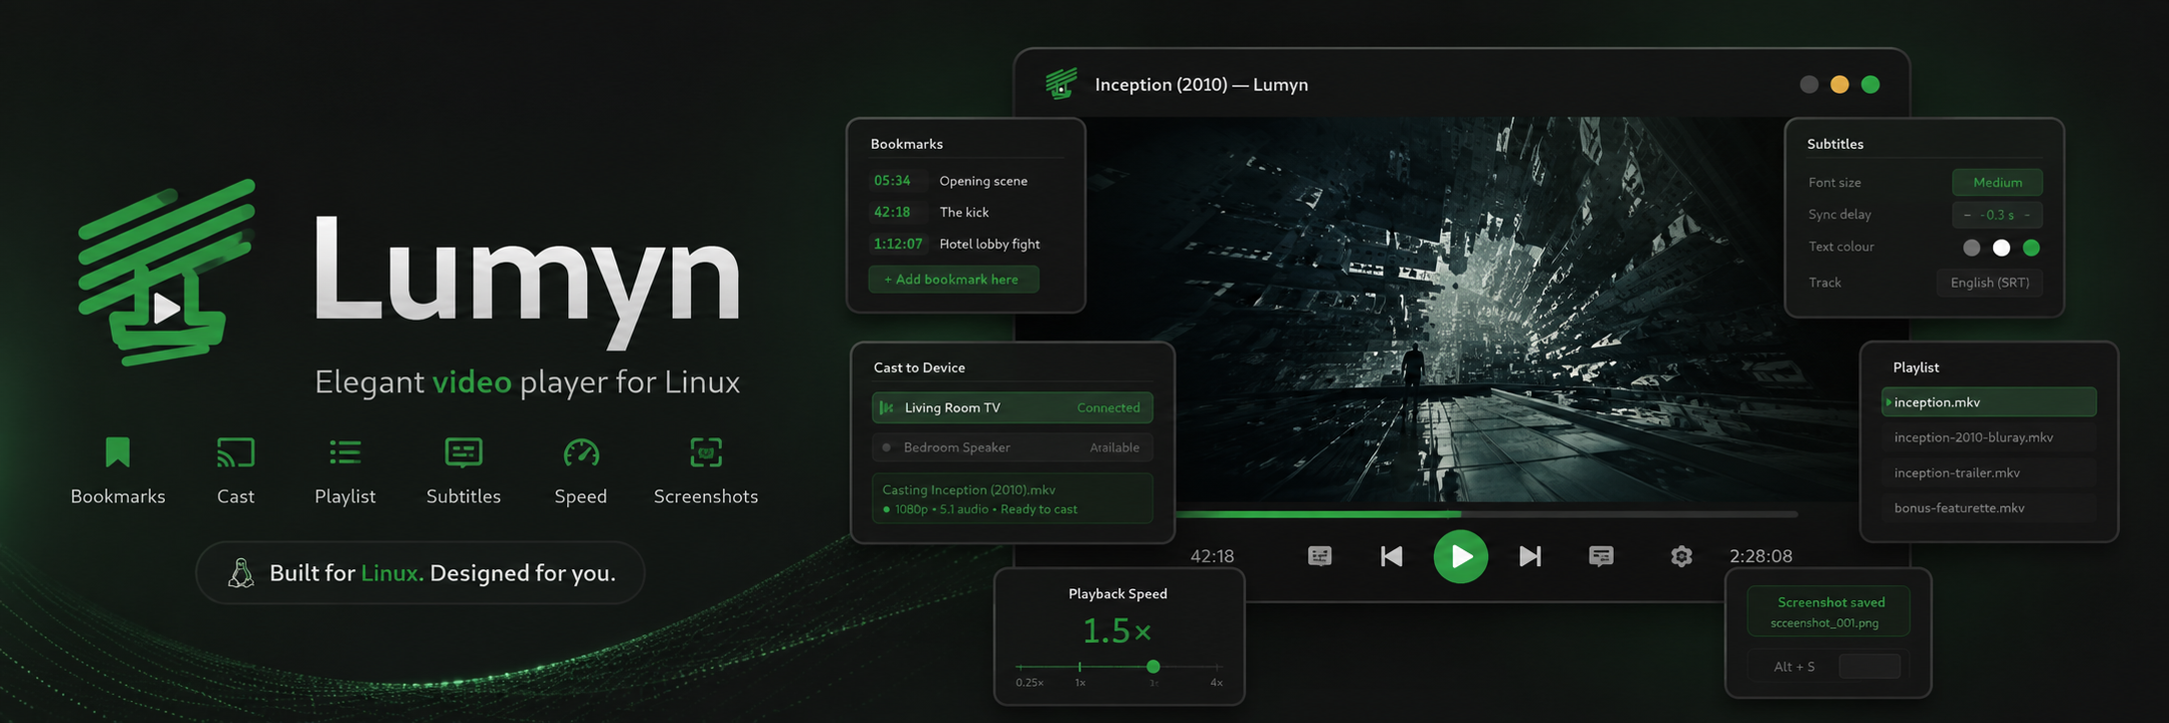This screenshot has width=2169, height=723.
Task: Open settings gear in player controls
Action: [x=1682, y=556]
